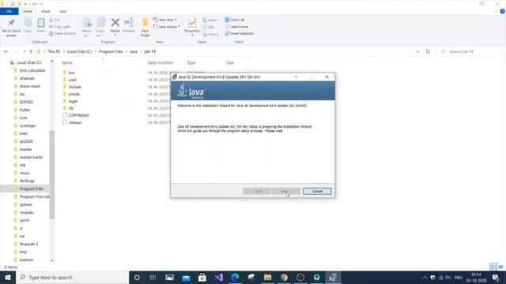Image resolution: width=506 pixels, height=284 pixels.
Task: Open the address bar history dropdown
Action: pos(417,51)
